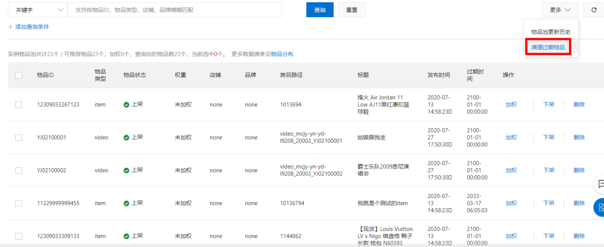Click 下架 for item 11229999999455
Image resolution: width=604 pixels, height=247 pixels.
[549, 203]
